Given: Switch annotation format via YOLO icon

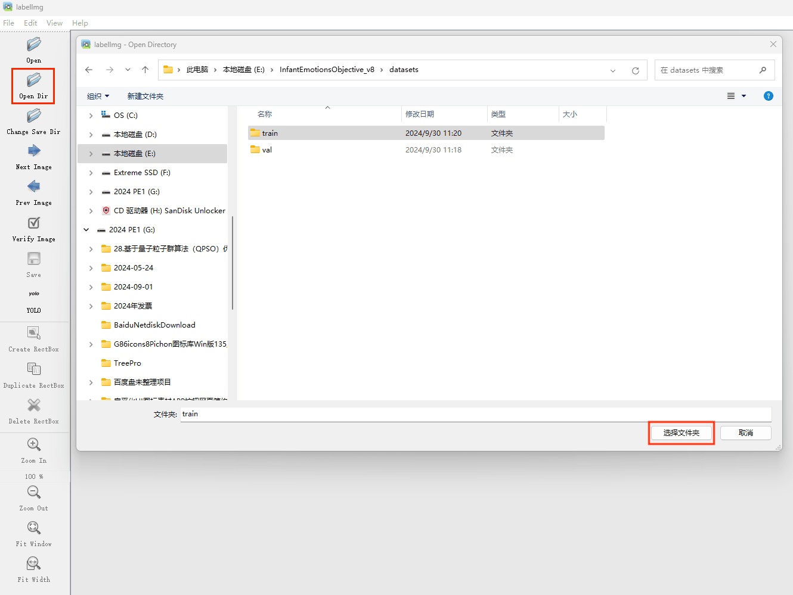Looking at the screenshot, I should (33, 294).
